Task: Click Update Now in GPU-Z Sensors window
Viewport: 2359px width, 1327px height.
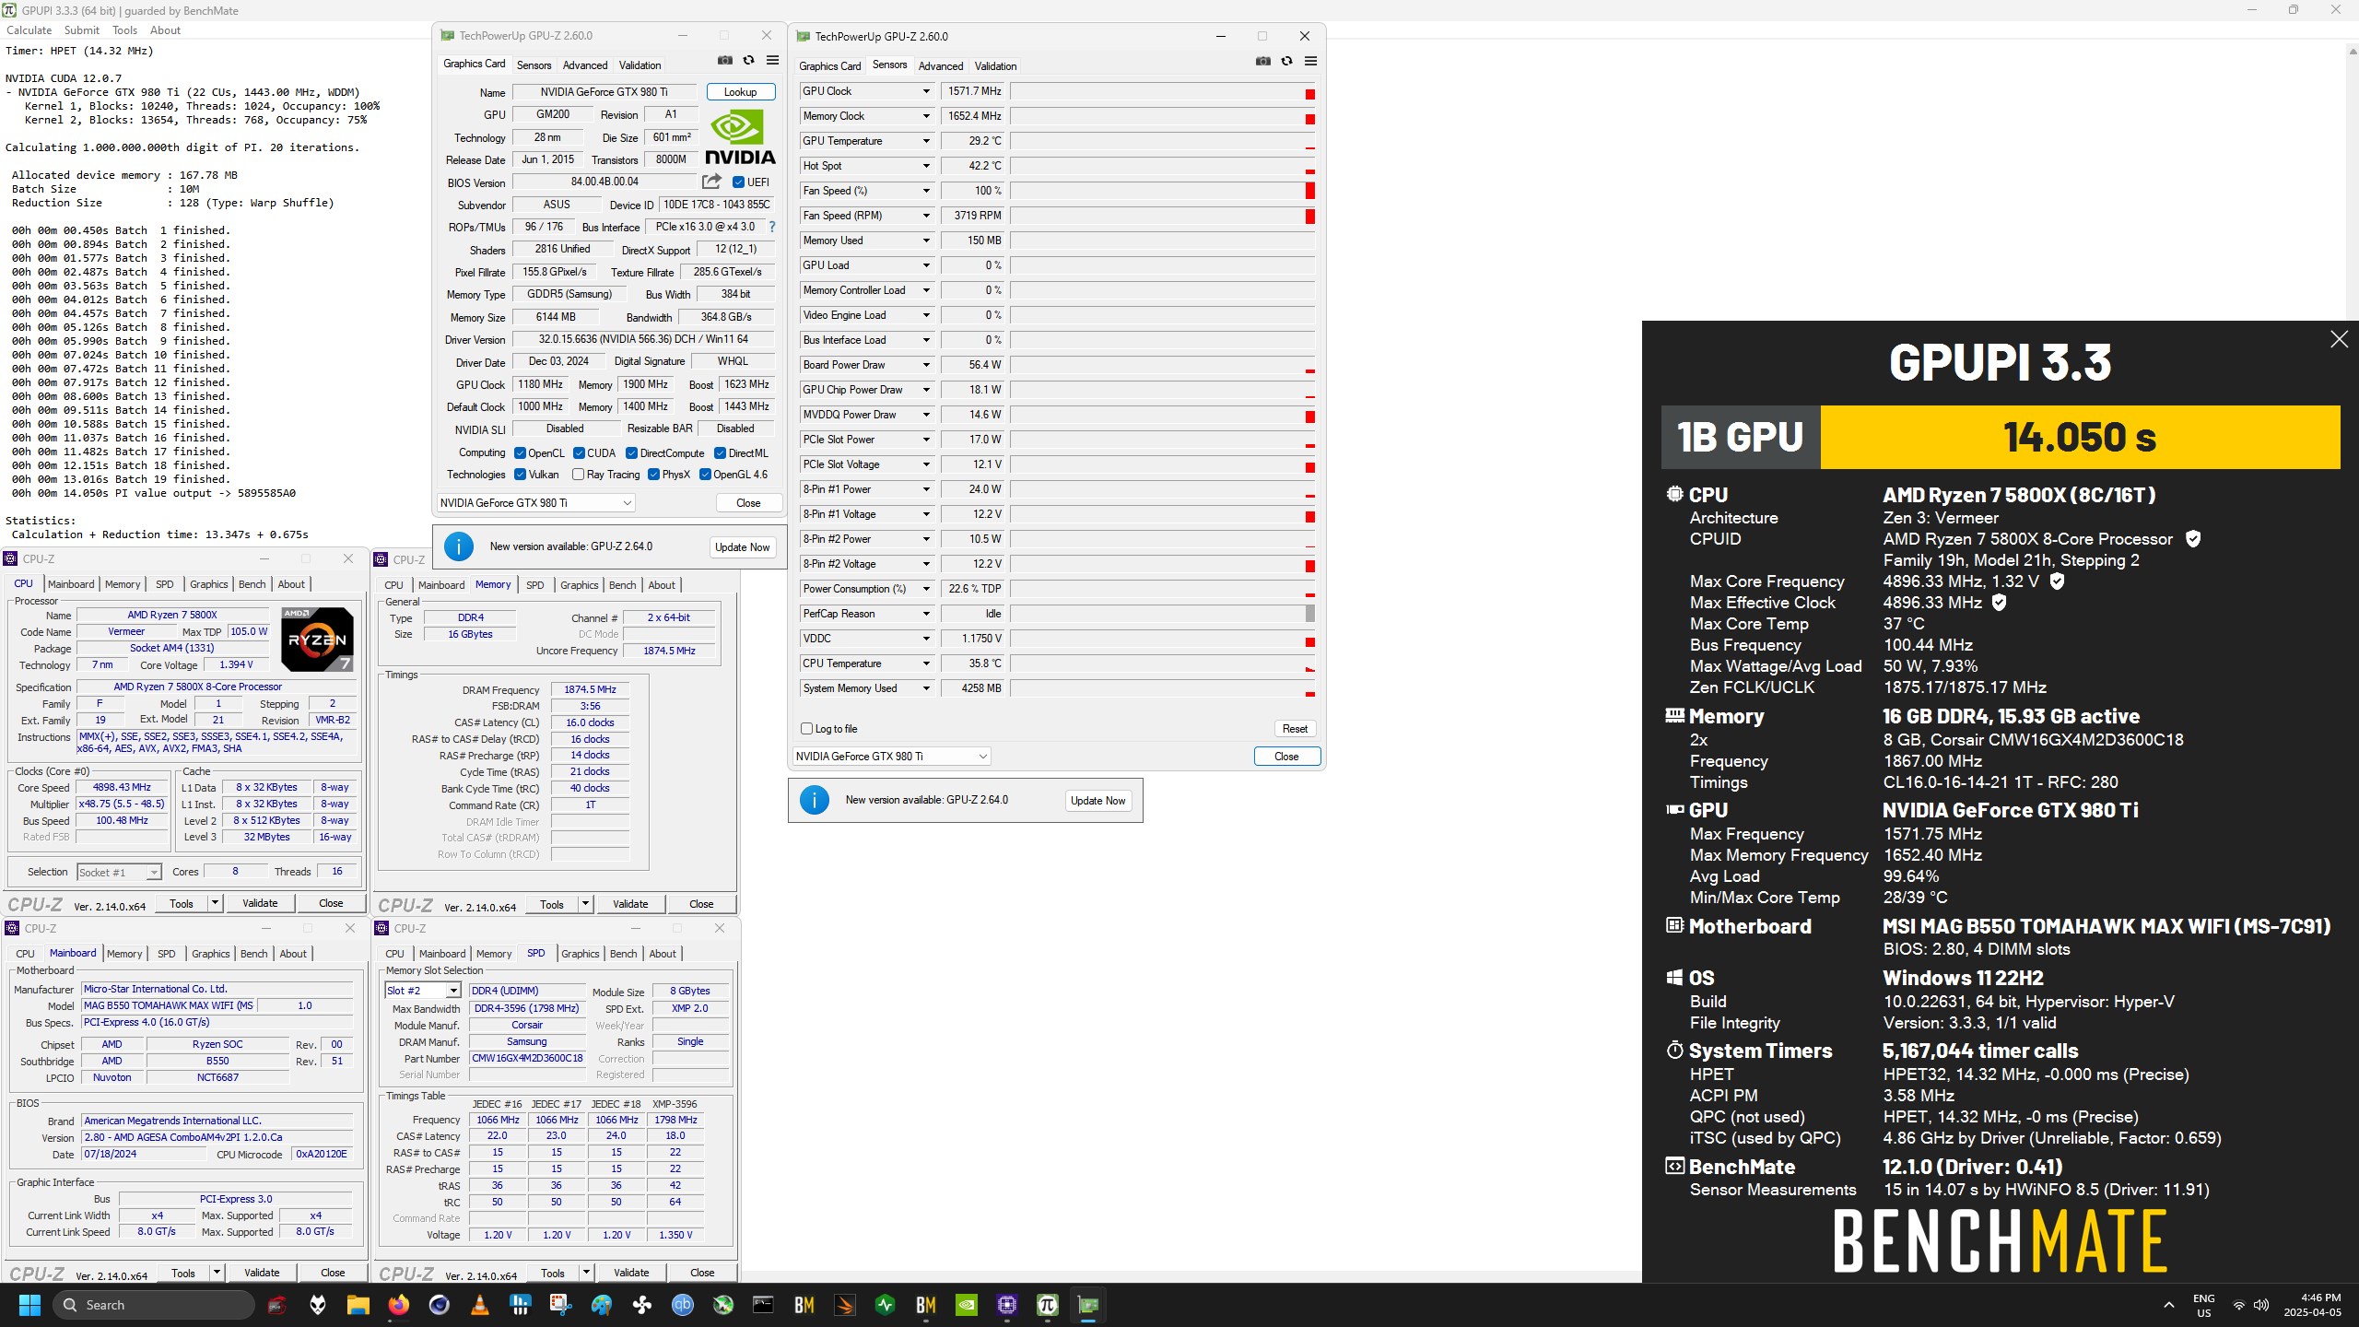Action: [1098, 801]
